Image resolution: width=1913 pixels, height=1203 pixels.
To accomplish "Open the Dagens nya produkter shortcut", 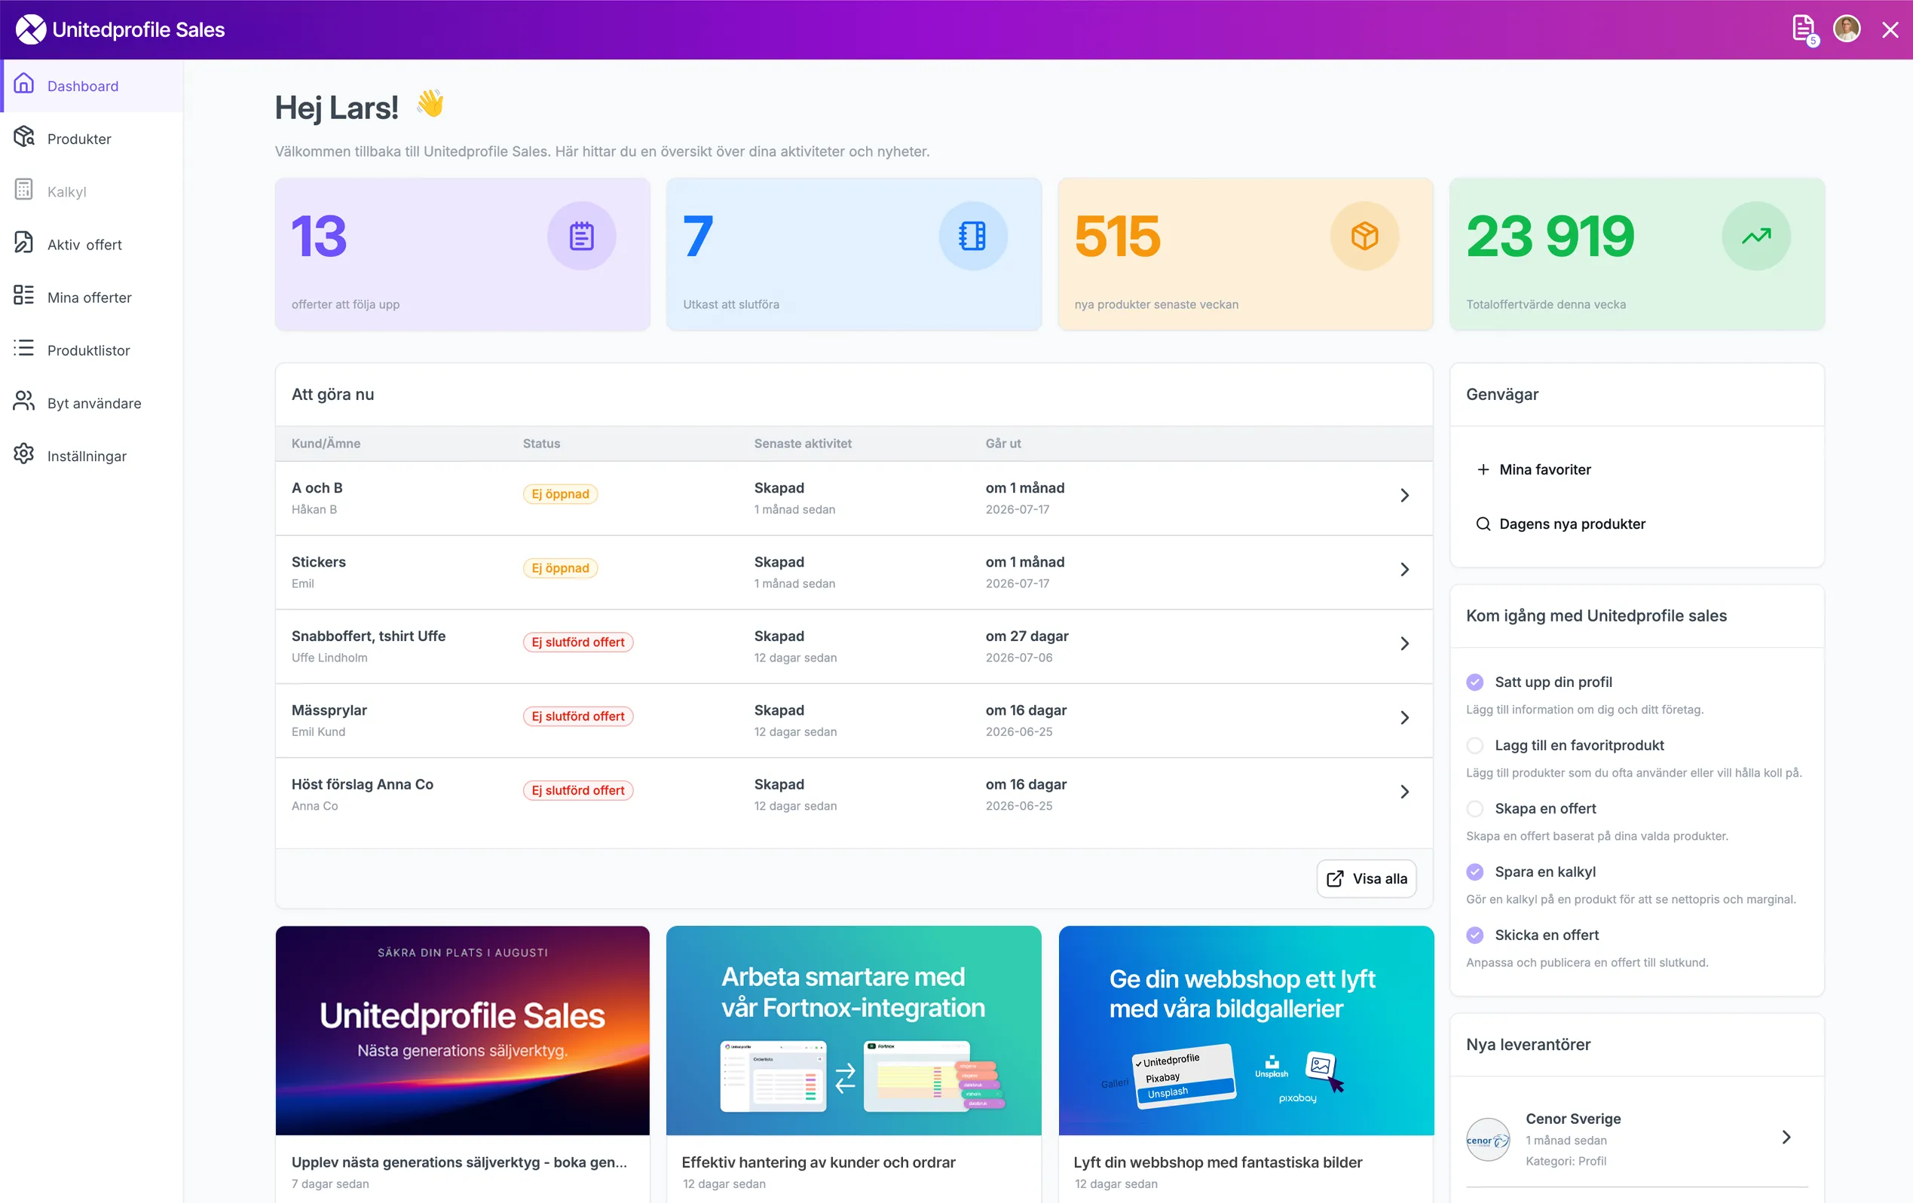I will point(1561,524).
